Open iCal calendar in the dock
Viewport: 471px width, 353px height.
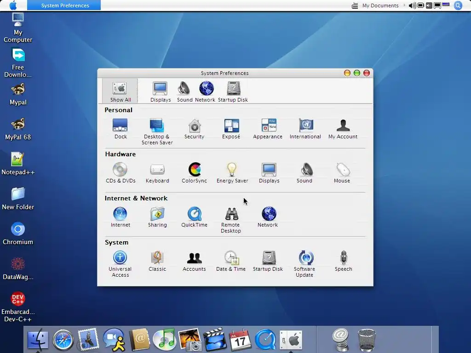(240, 340)
